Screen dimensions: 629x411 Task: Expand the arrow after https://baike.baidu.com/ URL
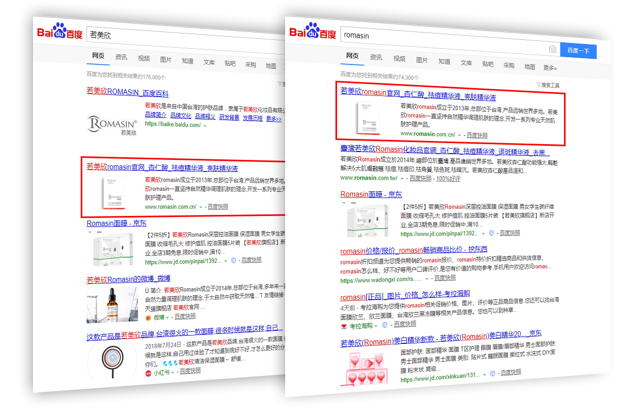205,125
